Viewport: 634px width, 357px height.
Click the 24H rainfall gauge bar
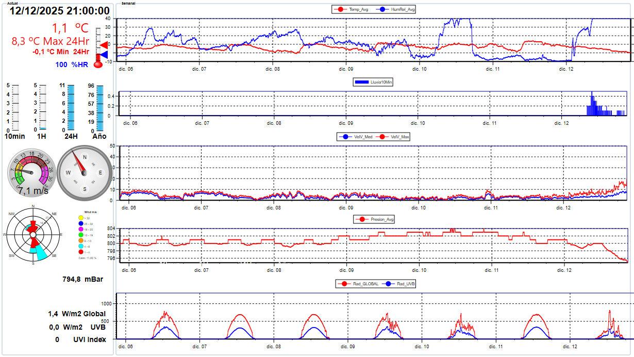[x=71, y=108]
